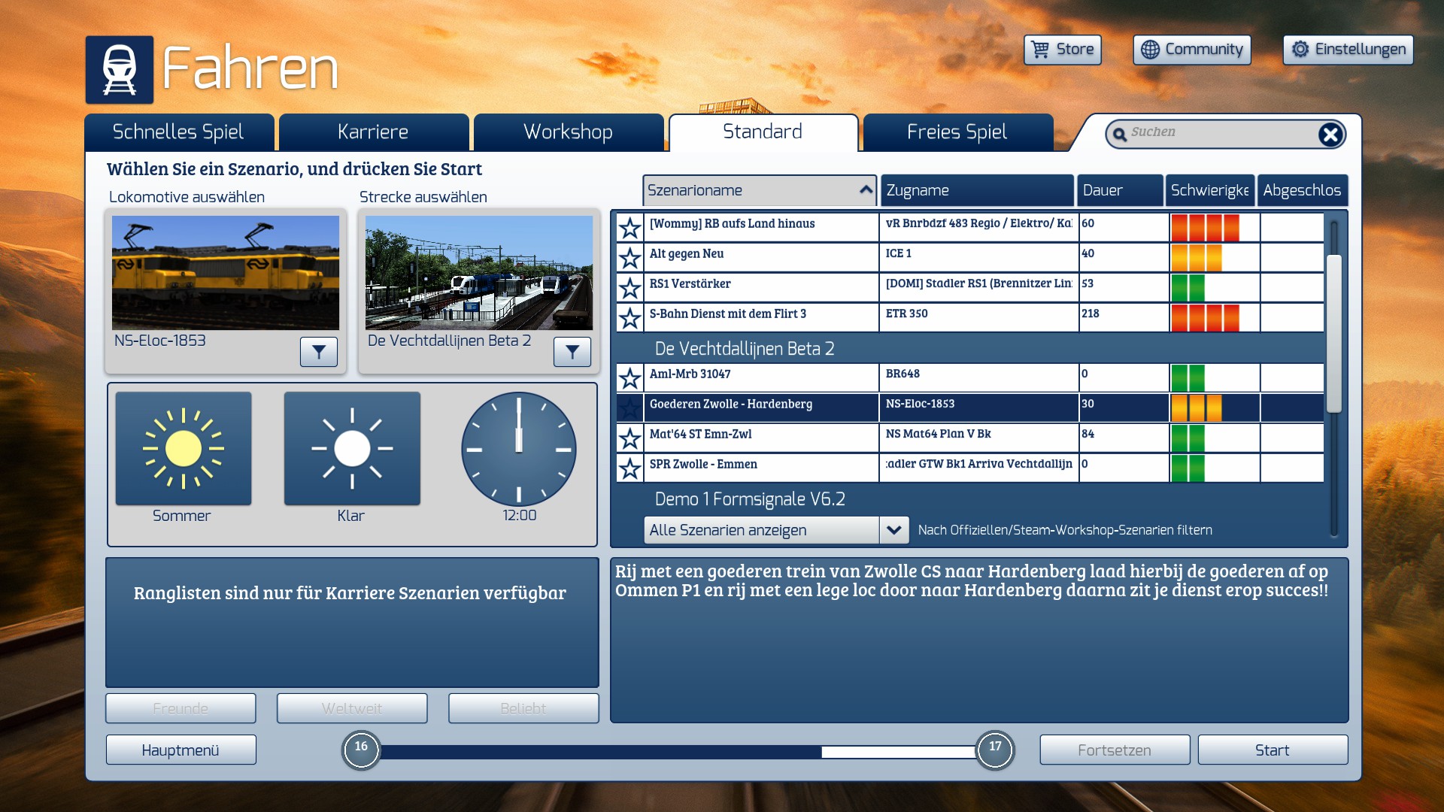Sort by the Szenarioname column header
Screen dimensions: 1444x812
[x=760, y=190]
